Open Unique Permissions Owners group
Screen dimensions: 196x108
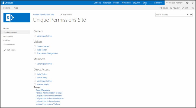[48, 101]
